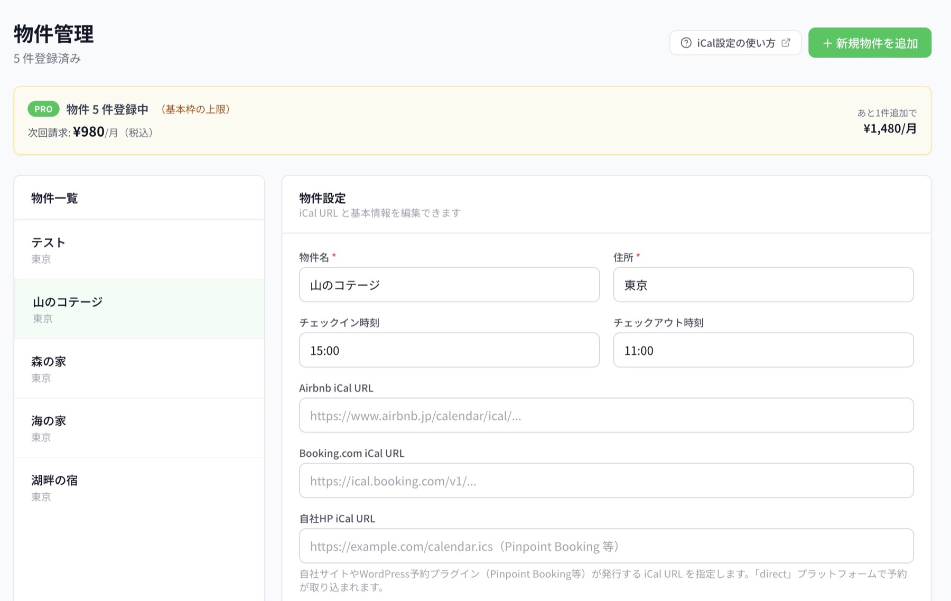Click the Booking.com iCal URL label

pyautogui.click(x=351, y=453)
